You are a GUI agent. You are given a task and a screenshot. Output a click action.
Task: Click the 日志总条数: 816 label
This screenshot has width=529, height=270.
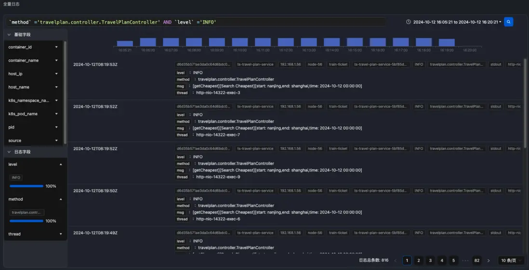tap(373, 260)
